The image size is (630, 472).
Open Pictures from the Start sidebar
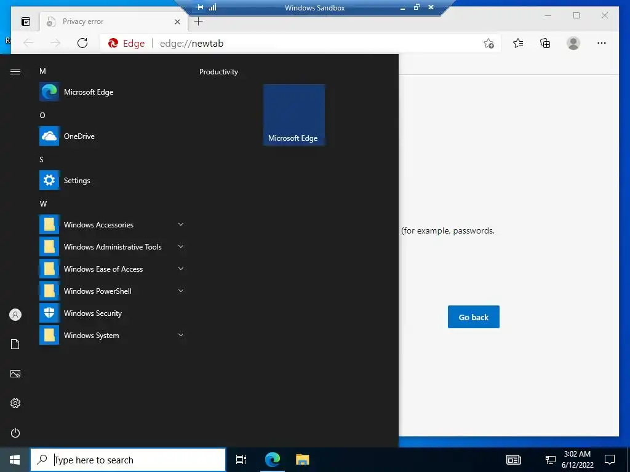pos(15,374)
